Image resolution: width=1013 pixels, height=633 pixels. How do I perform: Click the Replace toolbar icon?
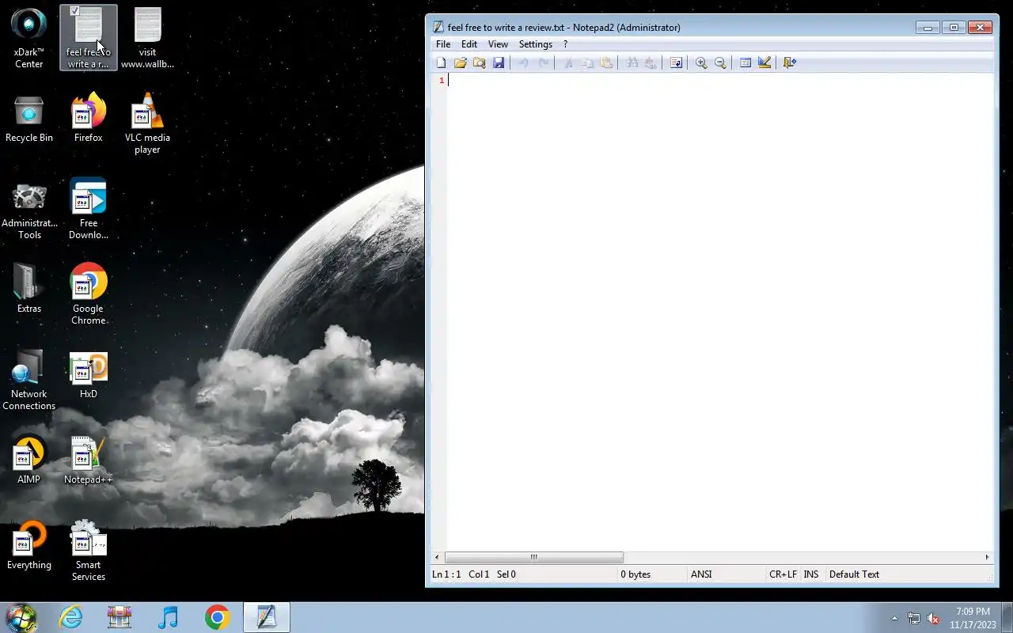[x=651, y=63]
